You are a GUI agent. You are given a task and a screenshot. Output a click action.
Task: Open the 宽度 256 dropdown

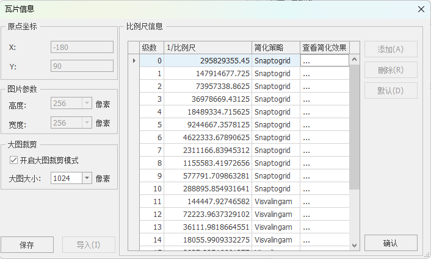pyautogui.click(x=86, y=123)
